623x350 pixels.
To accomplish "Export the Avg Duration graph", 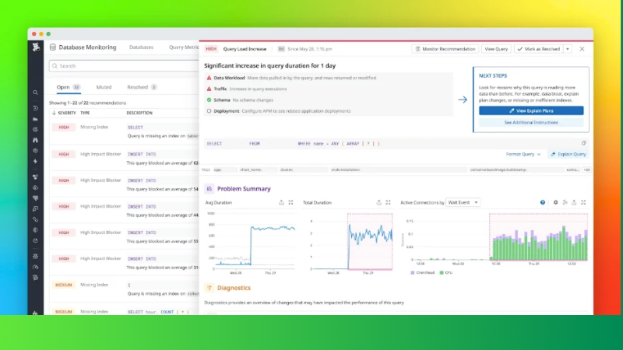I will (280, 202).
